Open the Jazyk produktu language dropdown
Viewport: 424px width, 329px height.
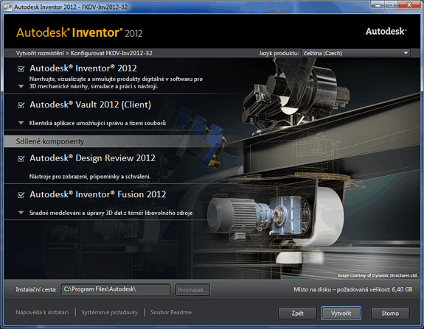click(x=356, y=53)
